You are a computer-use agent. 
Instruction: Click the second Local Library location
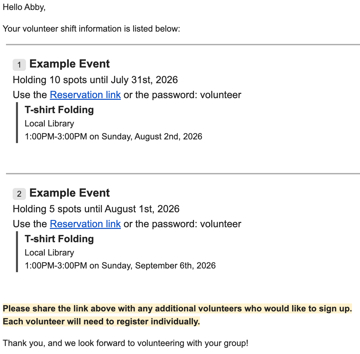pyautogui.click(x=49, y=253)
